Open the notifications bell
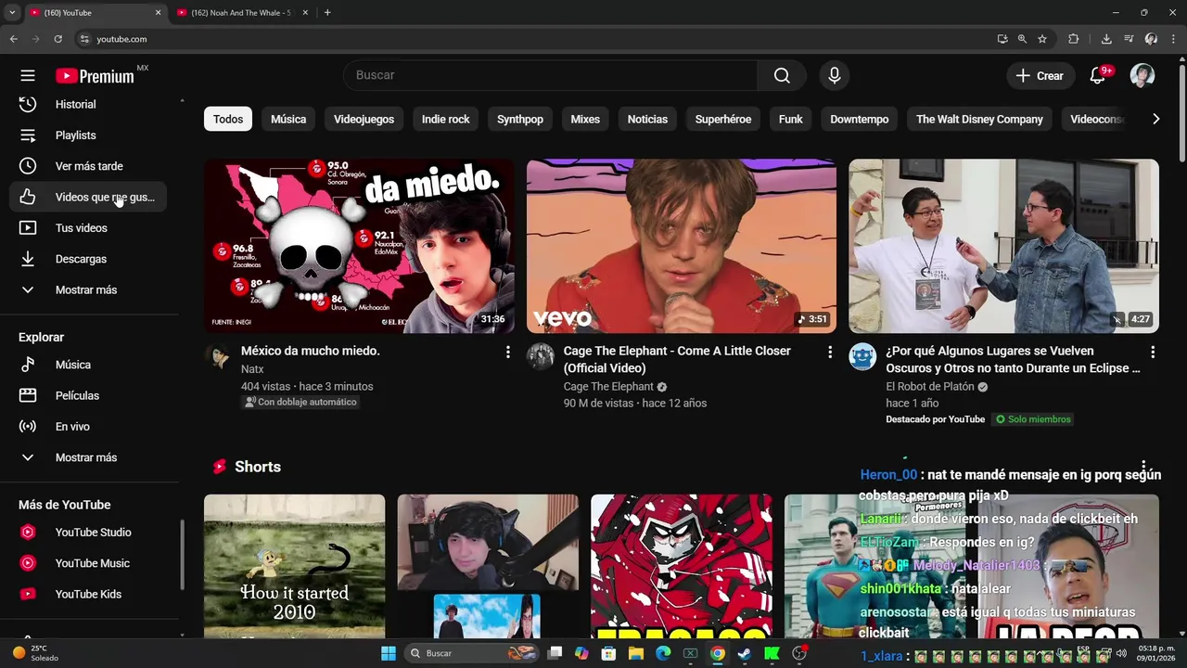 [1098, 76]
